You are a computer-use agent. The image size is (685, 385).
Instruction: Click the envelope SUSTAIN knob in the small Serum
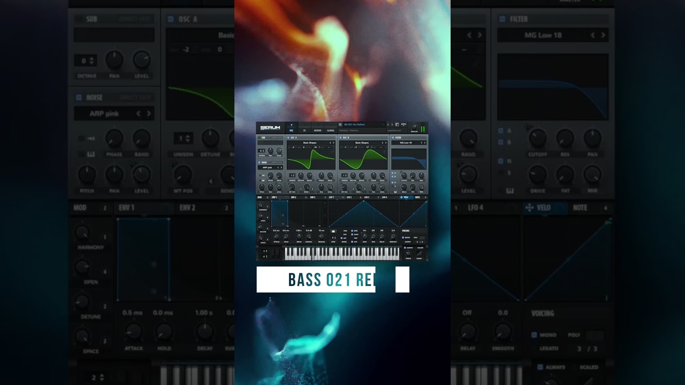(x=309, y=236)
